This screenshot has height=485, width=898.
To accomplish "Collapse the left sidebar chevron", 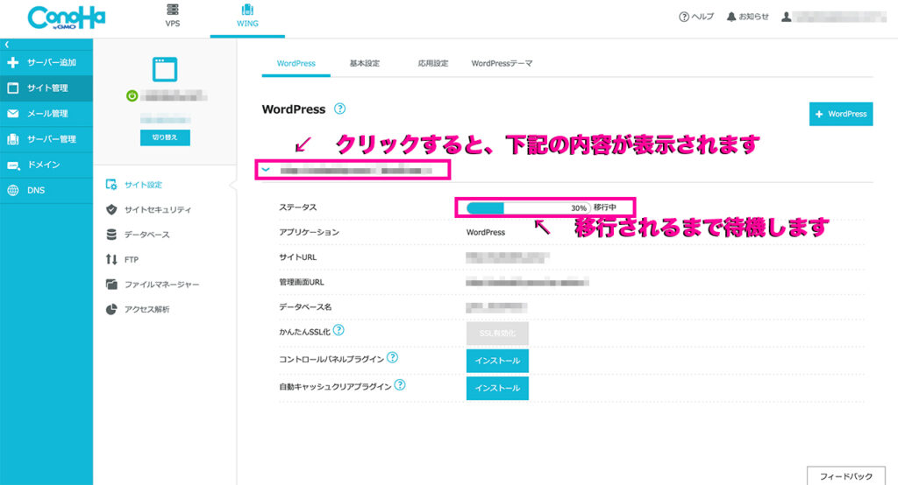I will point(7,44).
